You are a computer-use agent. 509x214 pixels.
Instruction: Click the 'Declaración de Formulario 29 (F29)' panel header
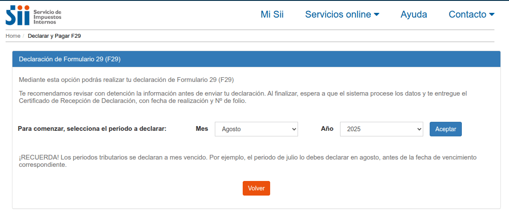(x=70, y=59)
